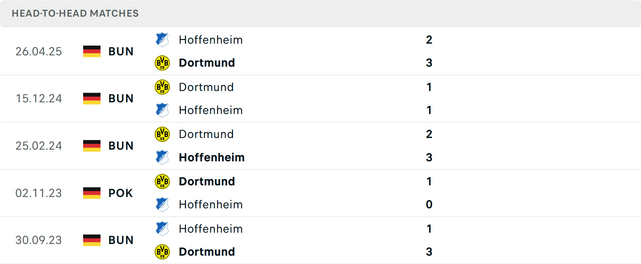Click the Hoffenheim crest in the 15.12.24 row
This screenshot has height=264, width=641.
coord(162,110)
